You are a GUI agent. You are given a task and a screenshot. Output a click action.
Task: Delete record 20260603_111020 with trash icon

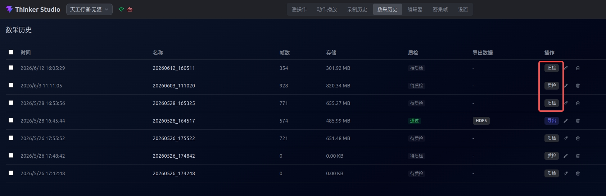(578, 86)
